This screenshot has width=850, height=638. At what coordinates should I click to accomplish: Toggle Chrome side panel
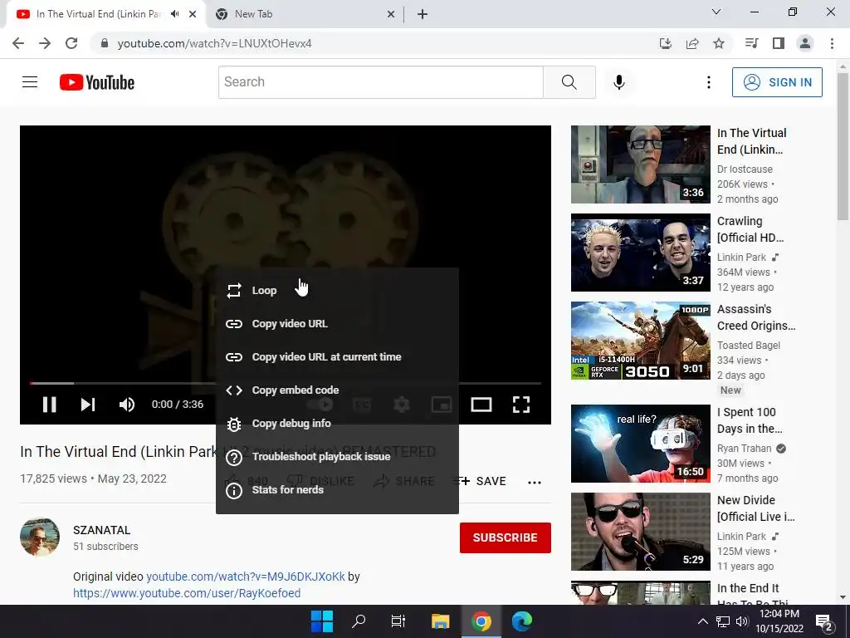(x=779, y=43)
